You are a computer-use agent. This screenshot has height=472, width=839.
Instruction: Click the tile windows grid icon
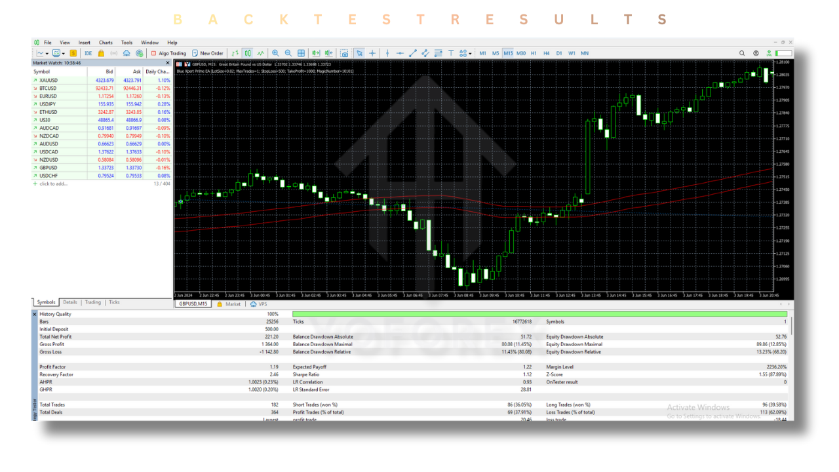302,53
